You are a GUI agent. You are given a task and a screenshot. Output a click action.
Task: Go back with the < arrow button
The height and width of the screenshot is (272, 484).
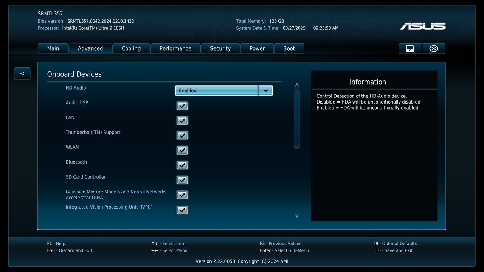(22, 73)
